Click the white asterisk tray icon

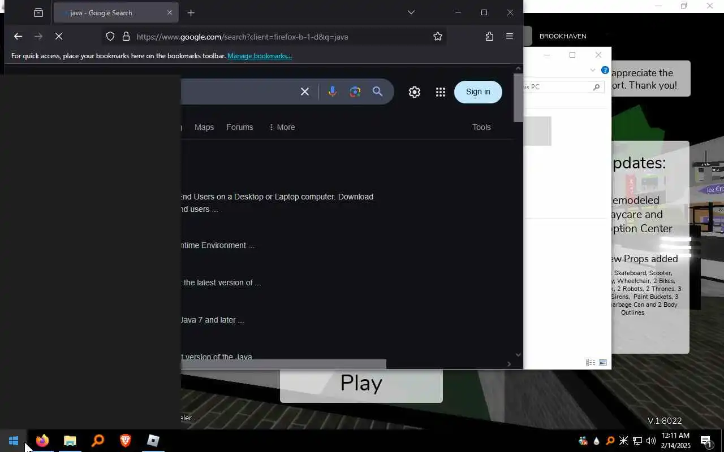coord(624,441)
